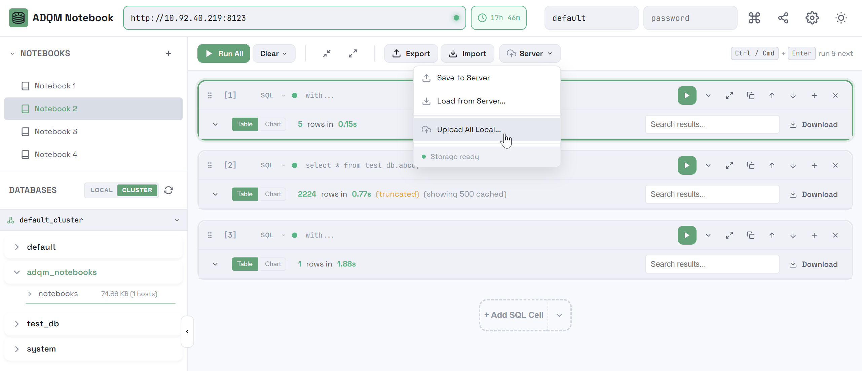Click the Run All button
Viewport: 862px width, 371px height.
click(224, 53)
